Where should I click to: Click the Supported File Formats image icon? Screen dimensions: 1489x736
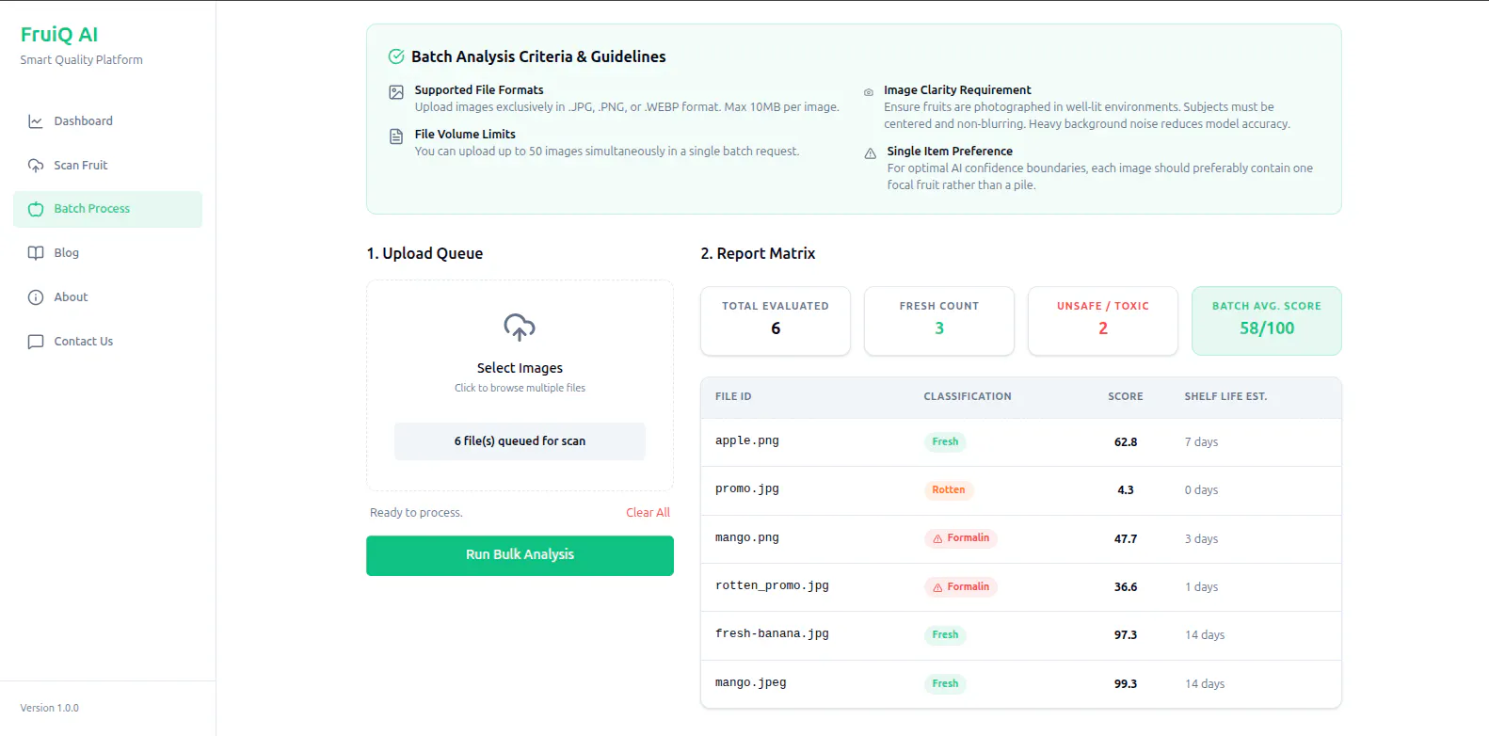click(396, 92)
